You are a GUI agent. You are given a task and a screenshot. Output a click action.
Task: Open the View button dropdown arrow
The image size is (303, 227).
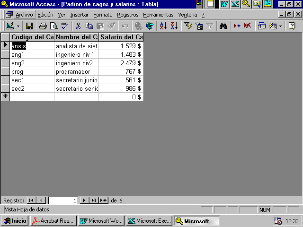(x=18, y=26)
